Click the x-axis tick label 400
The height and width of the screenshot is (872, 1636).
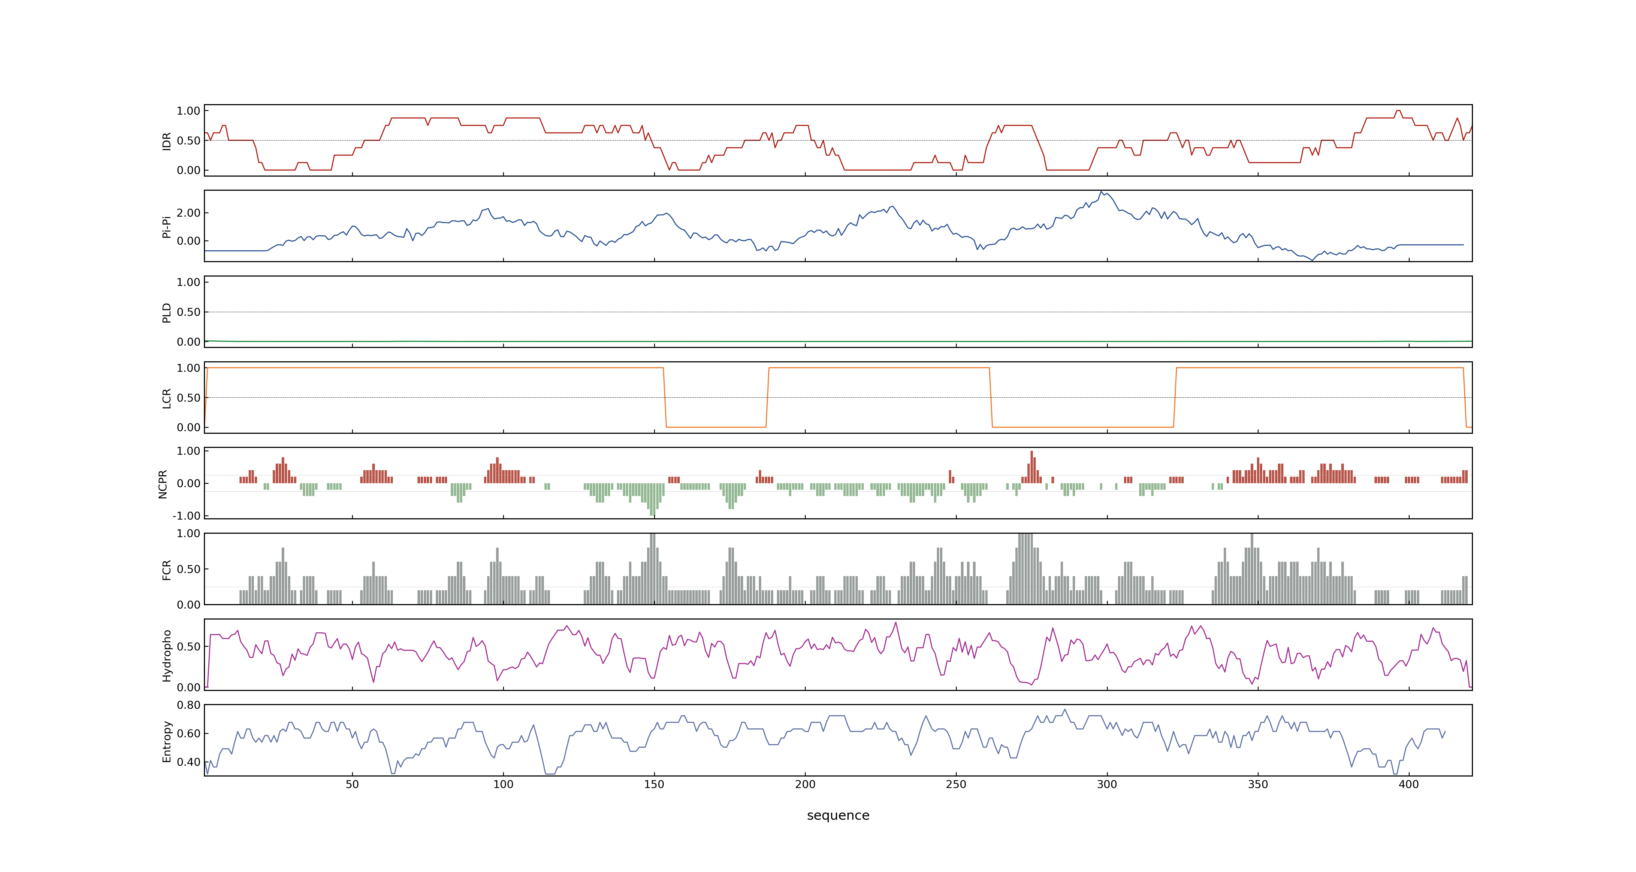1409,784
